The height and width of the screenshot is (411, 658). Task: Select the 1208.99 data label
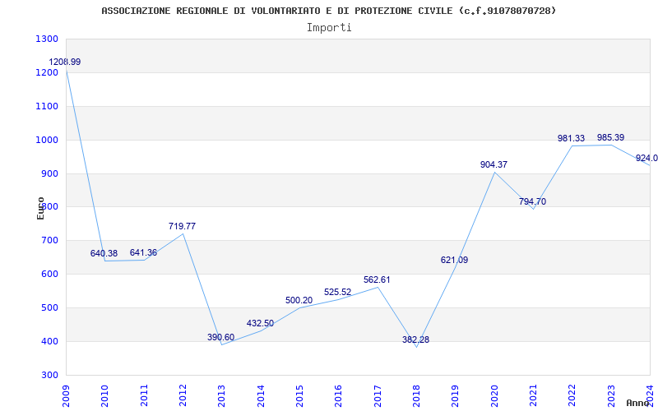65,62
